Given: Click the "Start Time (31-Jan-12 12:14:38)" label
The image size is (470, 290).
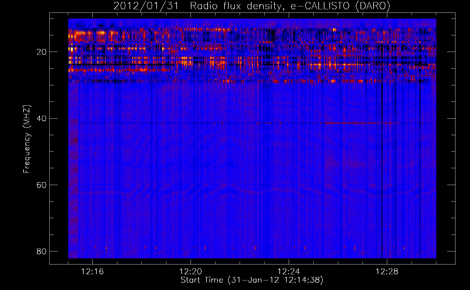Looking at the screenshot, I should 252,280.
